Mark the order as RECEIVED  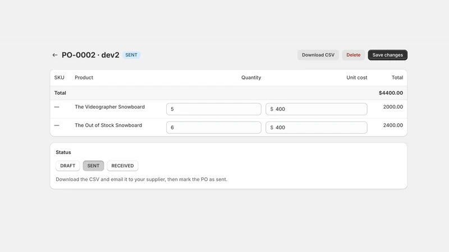(x=122, y=166)
